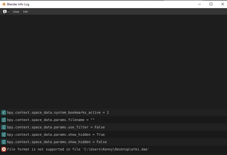Select log line 'params.show_hidden = False'
The height and width of the screenshot is (155, 227).
coord(113,142)
